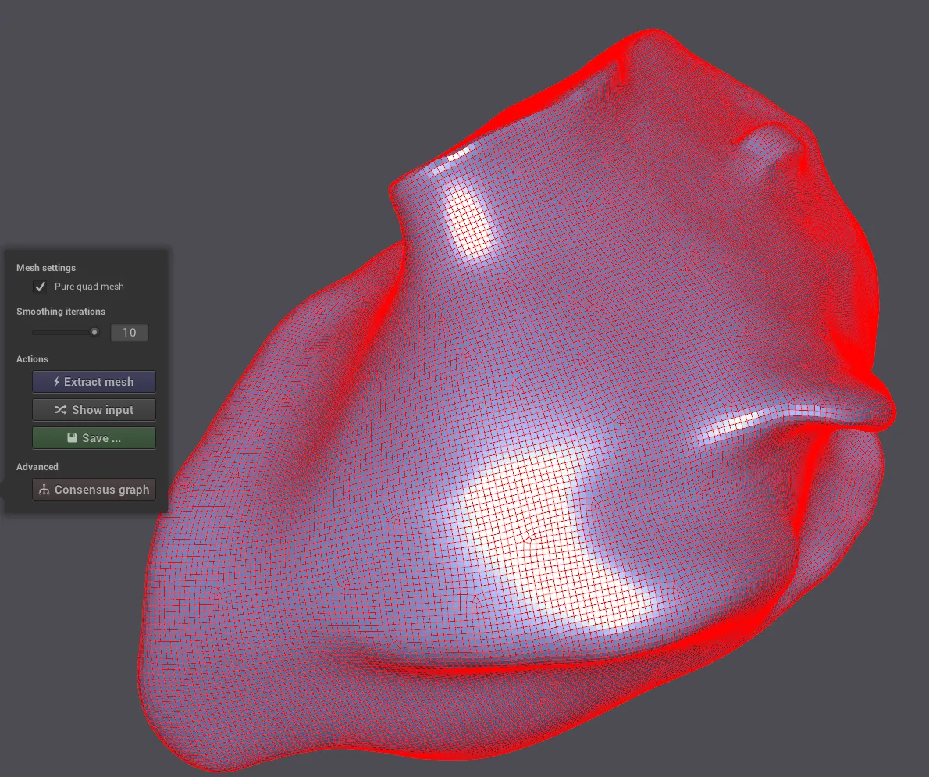This screenshot has width=929, height=777.
Task: Click the "Smoothing iterations" label
Action: (x=60, y=312)
